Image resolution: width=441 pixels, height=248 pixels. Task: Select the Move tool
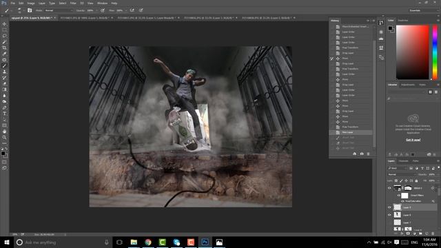coord(4,24)
